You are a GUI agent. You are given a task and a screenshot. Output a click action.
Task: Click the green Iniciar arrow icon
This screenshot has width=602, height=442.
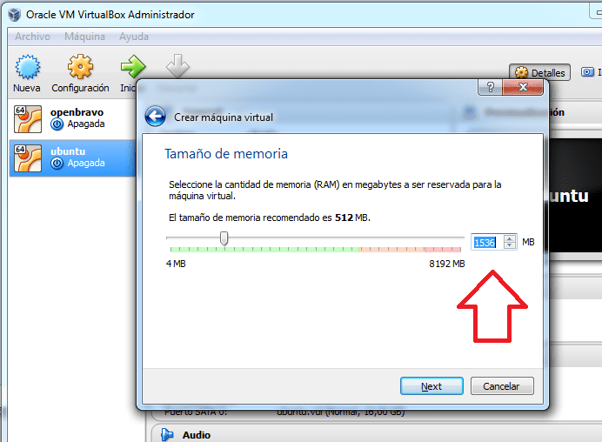point(133,67)
